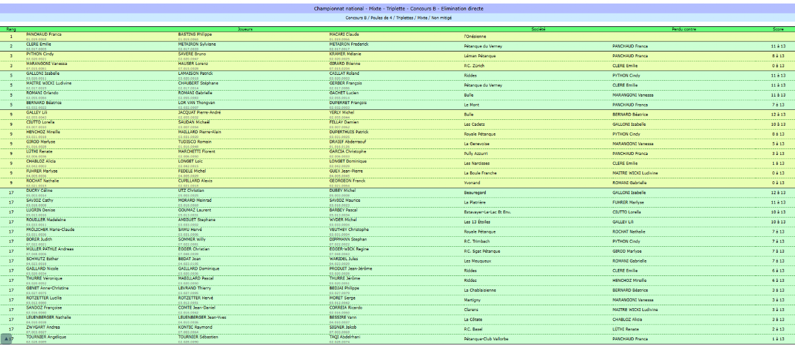Click the club Léman Pétanque
This screenshot has width=795, height=345.
(480, 56)
